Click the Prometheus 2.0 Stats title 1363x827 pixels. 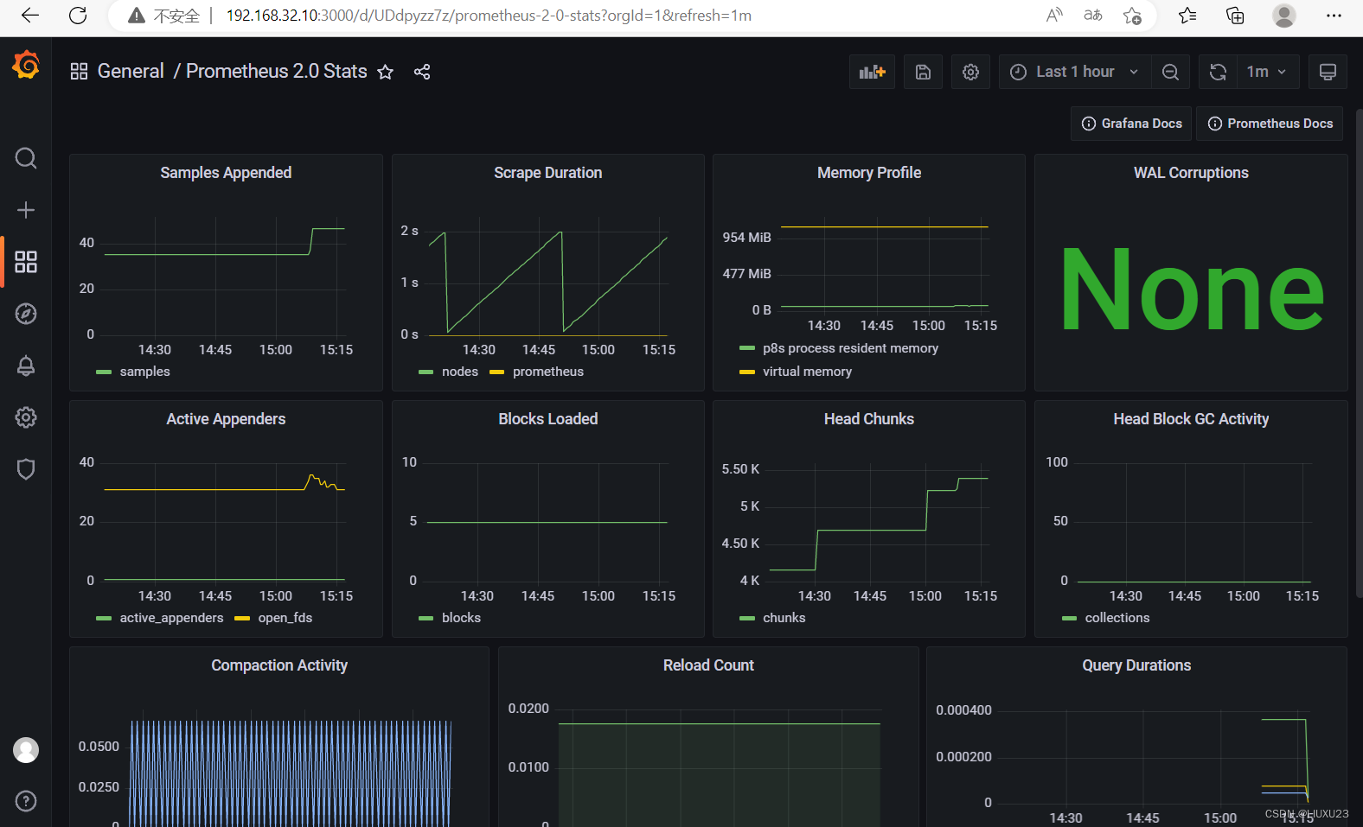click(x=277, y=71)
